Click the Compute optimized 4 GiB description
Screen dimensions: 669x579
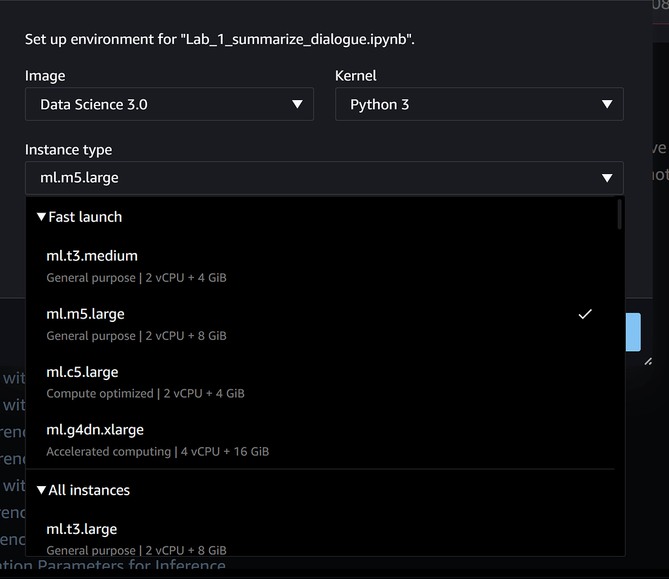tap(145, 394)
